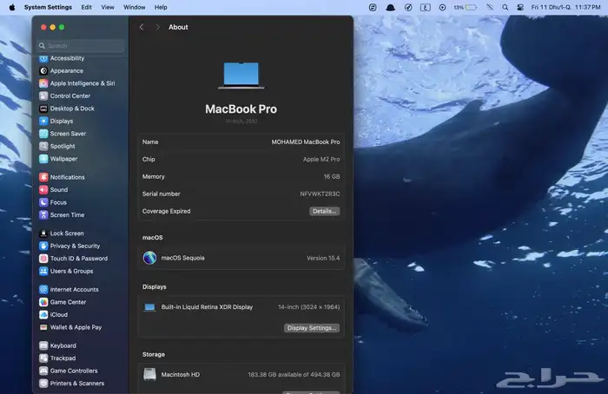The width and height of the screenshot is (608, 394).
Task: Go back with the left chevron
Action: tap(142, 27)
